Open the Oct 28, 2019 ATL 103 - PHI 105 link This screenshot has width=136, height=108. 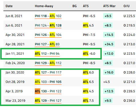[48, 82]
